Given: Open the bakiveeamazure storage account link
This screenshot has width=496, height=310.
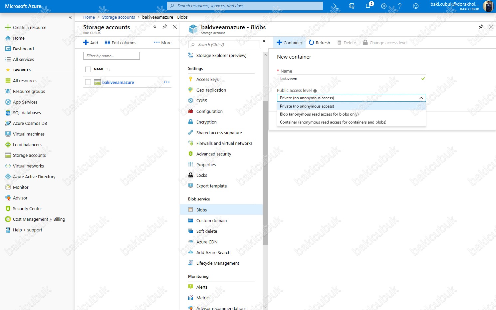Looking at the screenshot, I should click(118, 82).
